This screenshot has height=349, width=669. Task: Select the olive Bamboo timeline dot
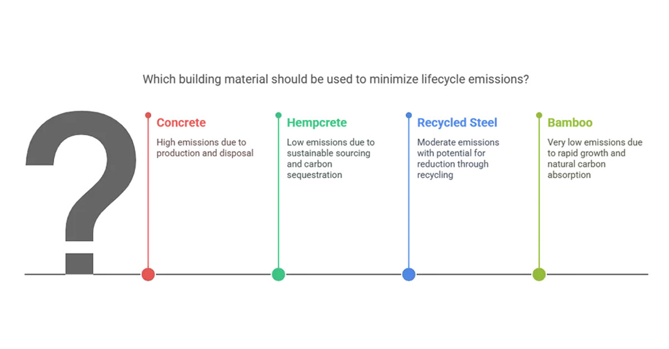coord(539,274)
